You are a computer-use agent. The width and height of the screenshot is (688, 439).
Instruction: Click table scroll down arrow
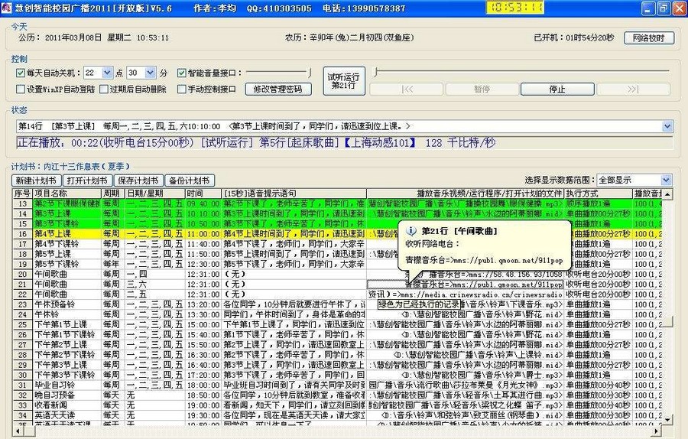click(667, 420)
